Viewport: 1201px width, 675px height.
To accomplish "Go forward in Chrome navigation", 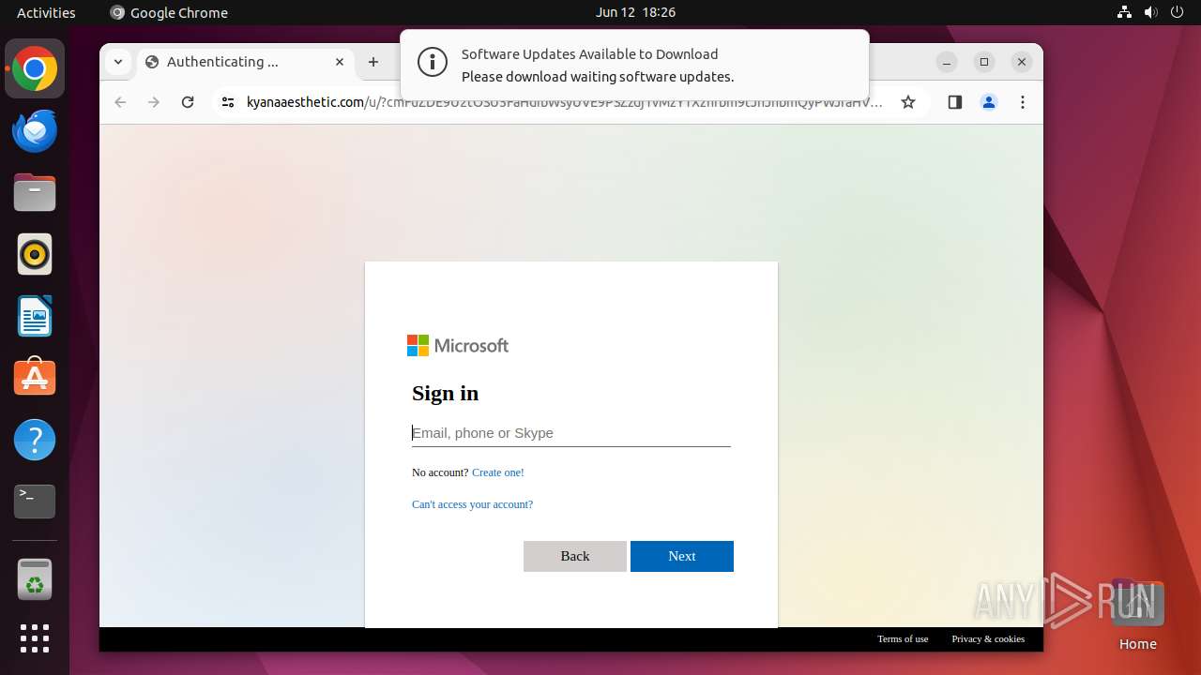I will point(154,102).
